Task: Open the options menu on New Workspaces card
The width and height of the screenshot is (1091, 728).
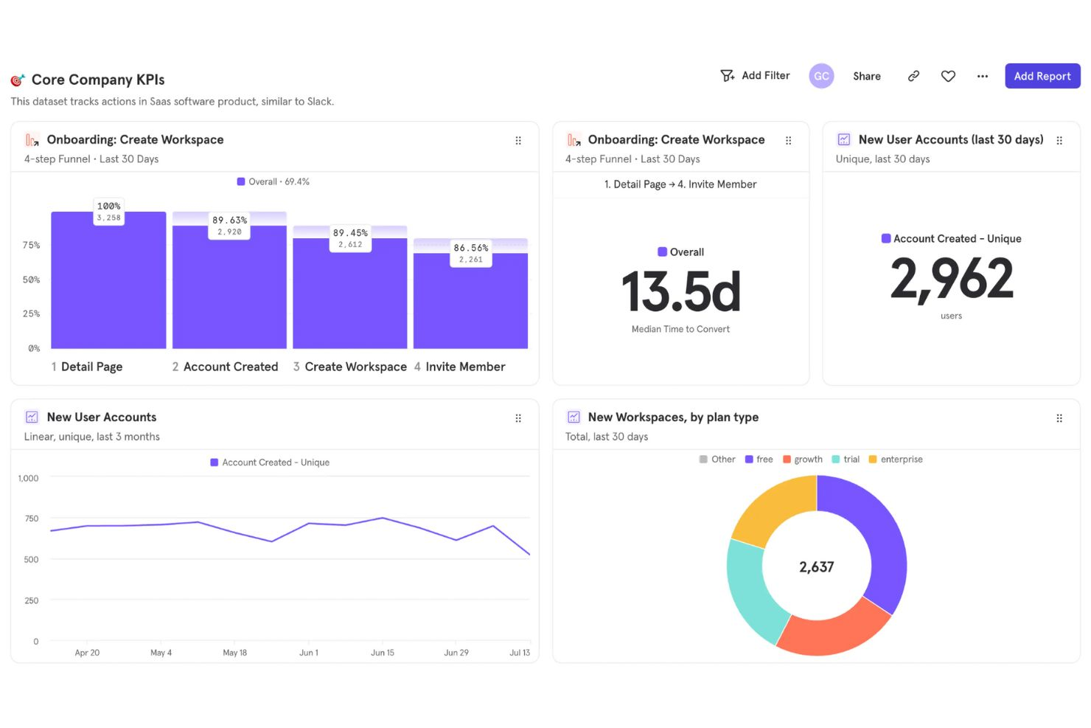Action: (x=1059, y=418)
